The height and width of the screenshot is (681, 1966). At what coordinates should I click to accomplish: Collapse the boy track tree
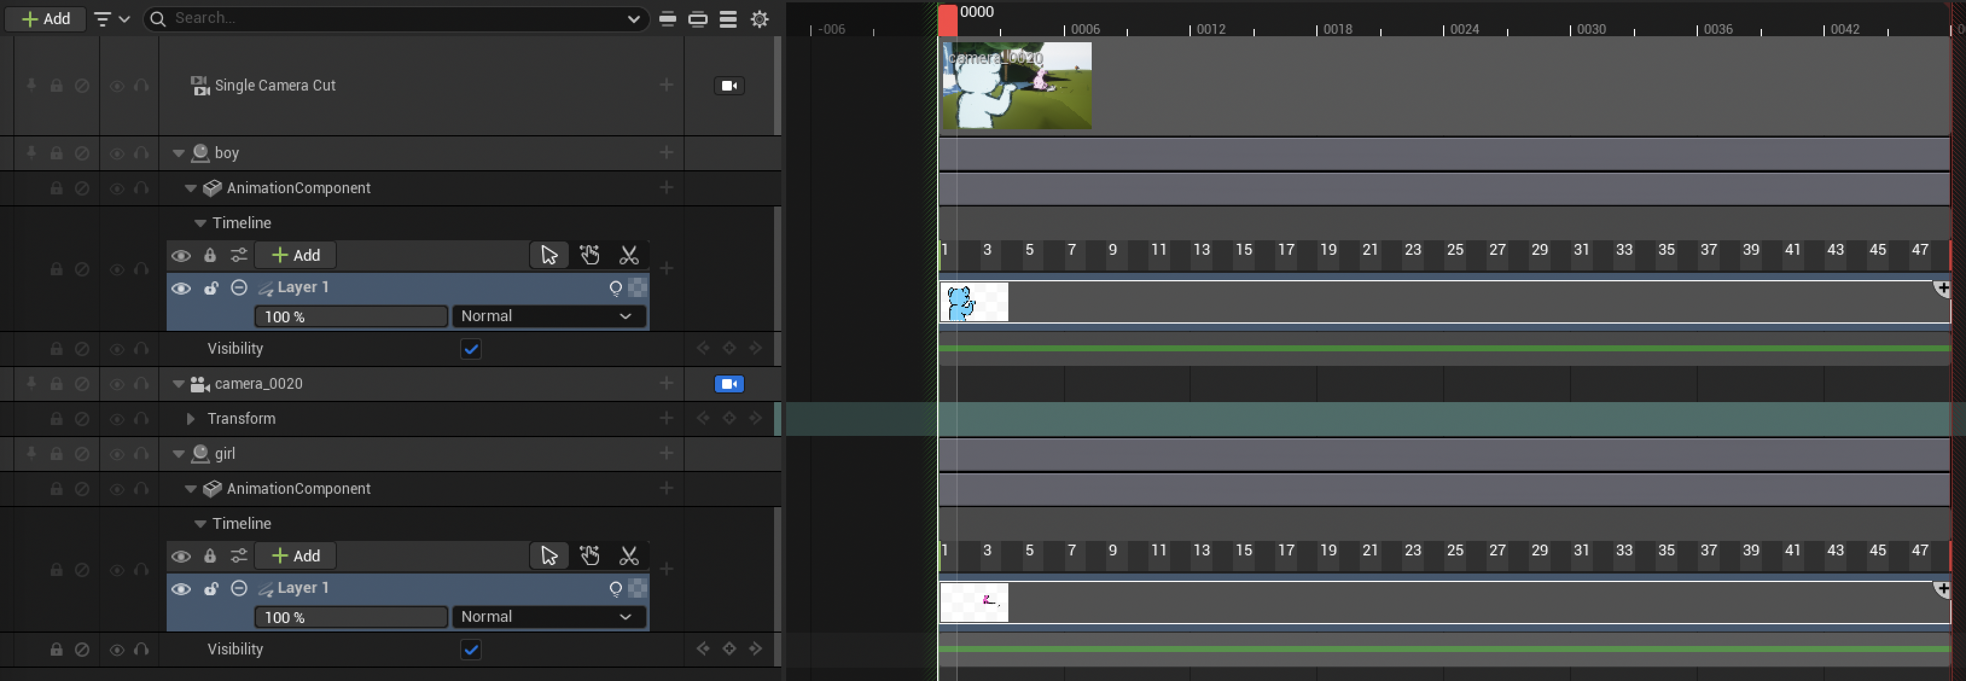(179, 153)
